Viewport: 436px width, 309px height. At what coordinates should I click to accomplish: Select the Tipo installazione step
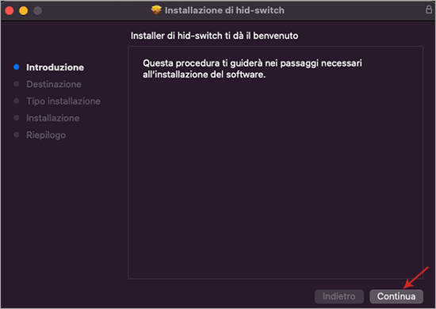click(x=63, y=101)
